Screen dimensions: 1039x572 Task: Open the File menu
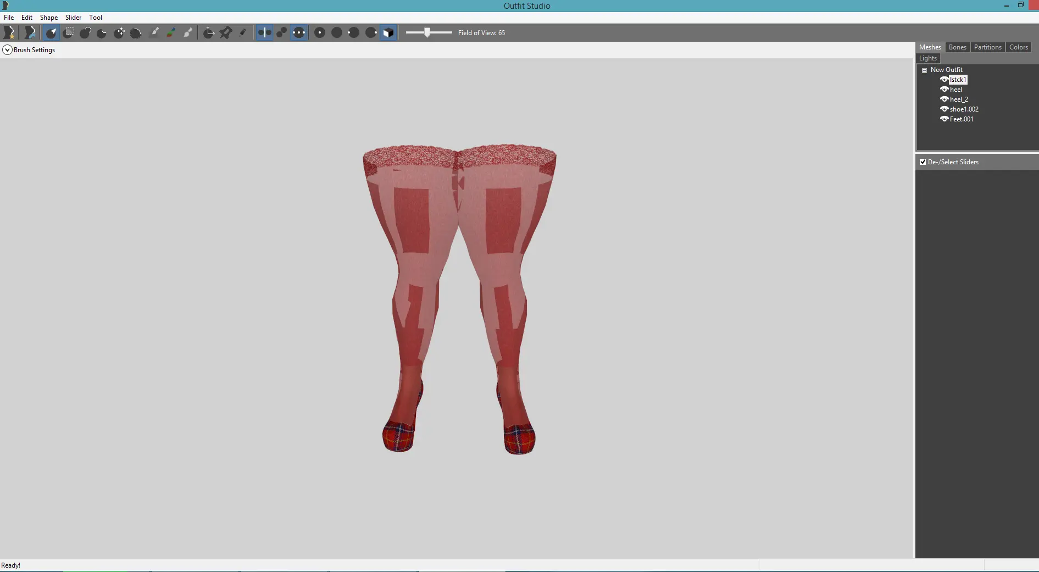[9, 18]
